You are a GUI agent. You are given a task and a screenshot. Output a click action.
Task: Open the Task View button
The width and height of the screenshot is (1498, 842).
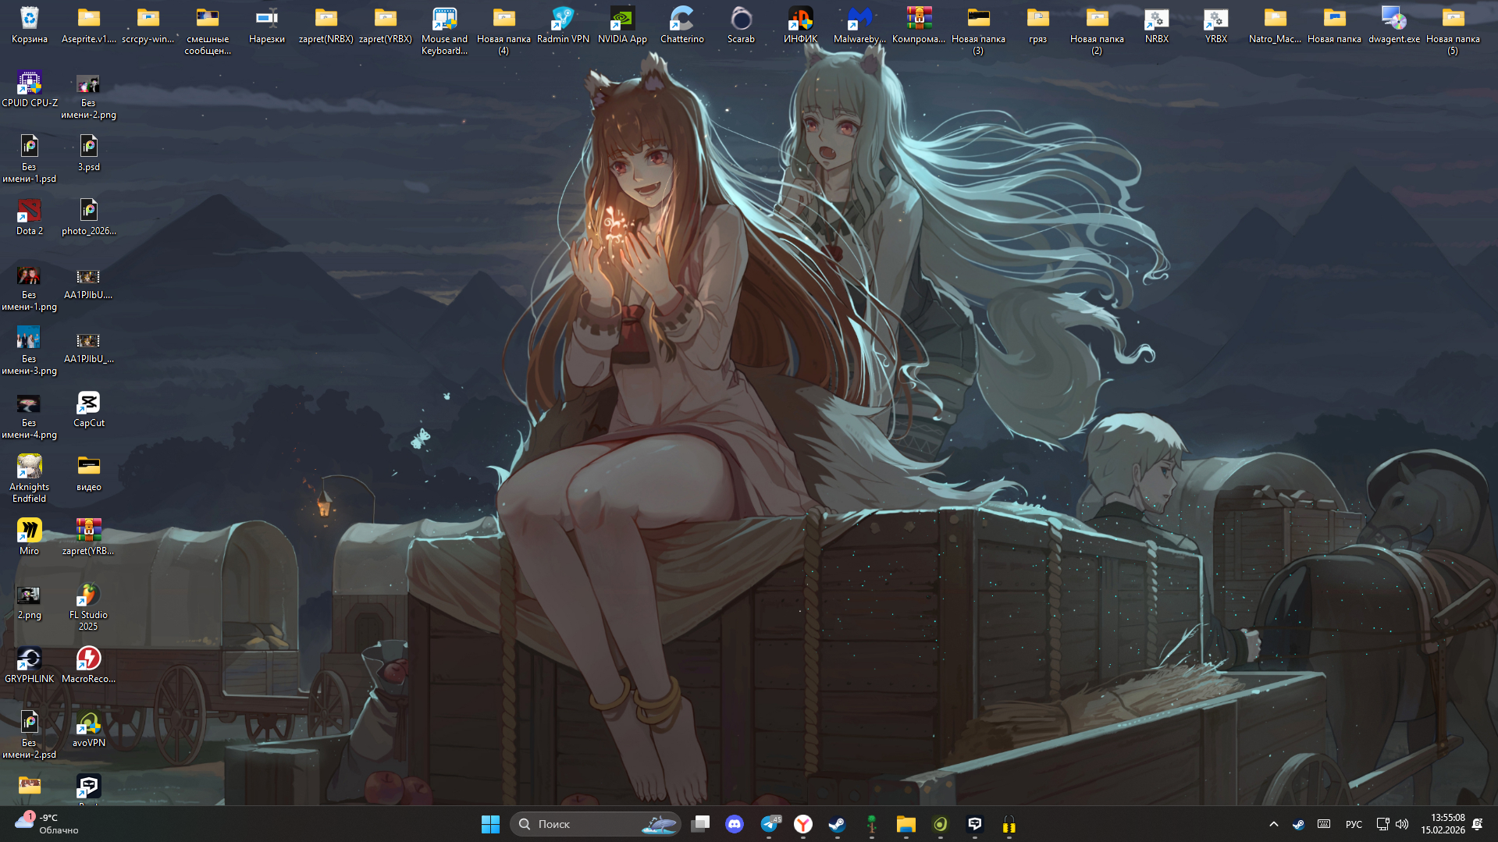(x=701, y=824)
